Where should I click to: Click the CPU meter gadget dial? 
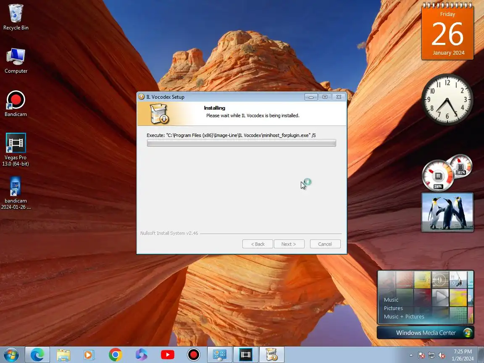[438, 176]
